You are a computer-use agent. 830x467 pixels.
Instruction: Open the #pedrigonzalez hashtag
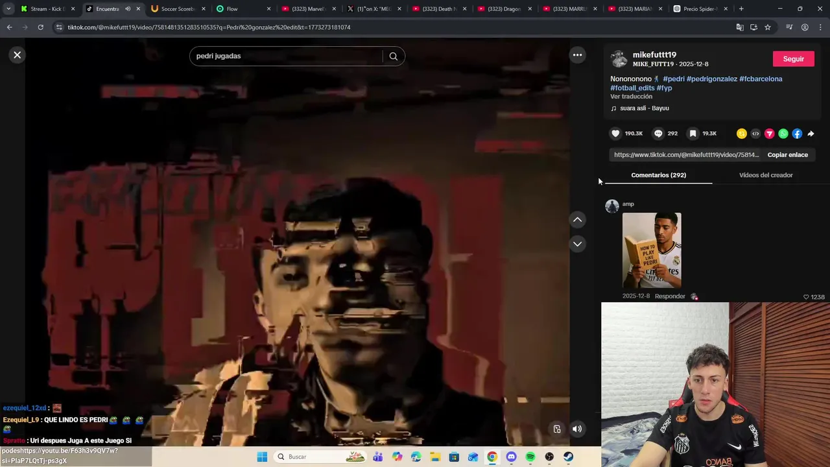tap(712, 79)
